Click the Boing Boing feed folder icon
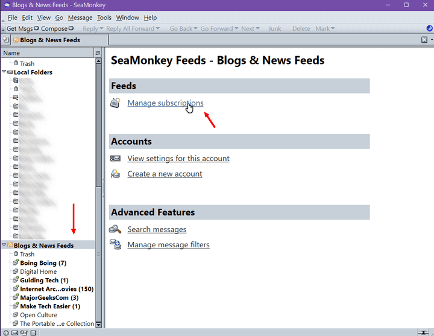This screenshot has width=434, height=336. [16, 262]
